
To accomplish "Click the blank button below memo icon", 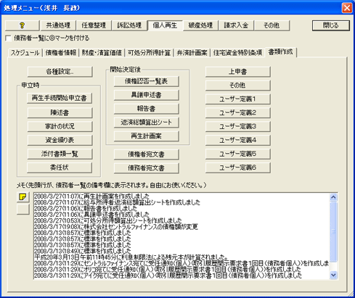I will click(x=23, y=210).
